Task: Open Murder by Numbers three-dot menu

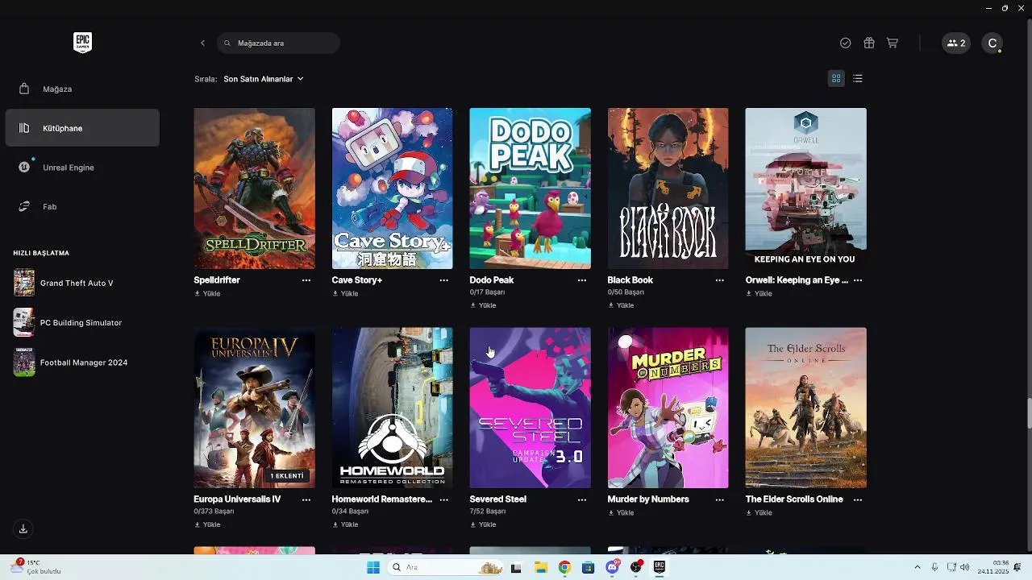Action: [720, 499]
